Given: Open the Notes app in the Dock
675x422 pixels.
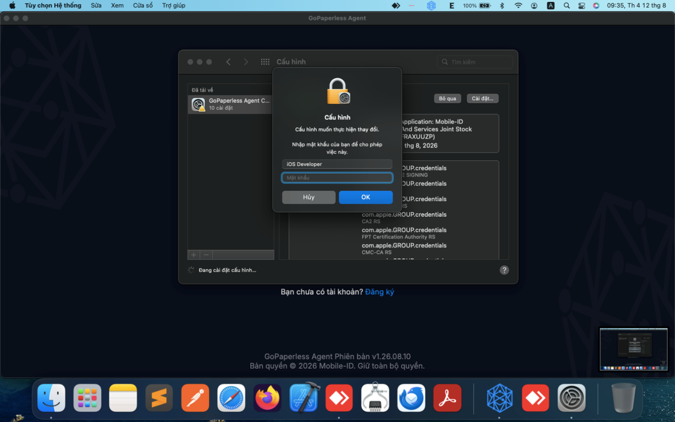Looking at the screenshot, I should (123, 397).
